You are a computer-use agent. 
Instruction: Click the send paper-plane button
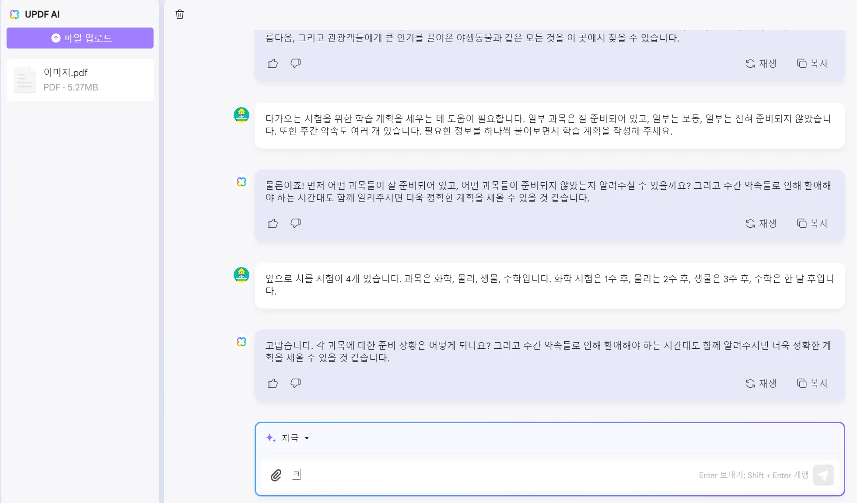click(823, 475)
